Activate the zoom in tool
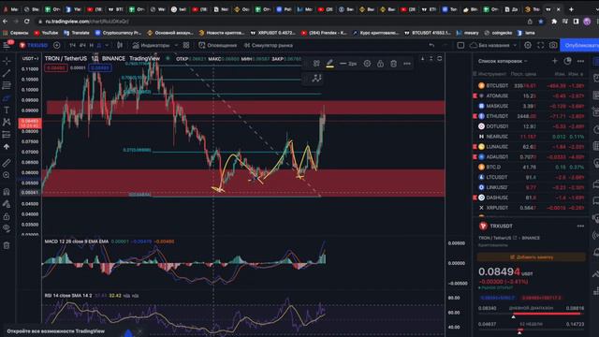 click(x=7, y=175)
